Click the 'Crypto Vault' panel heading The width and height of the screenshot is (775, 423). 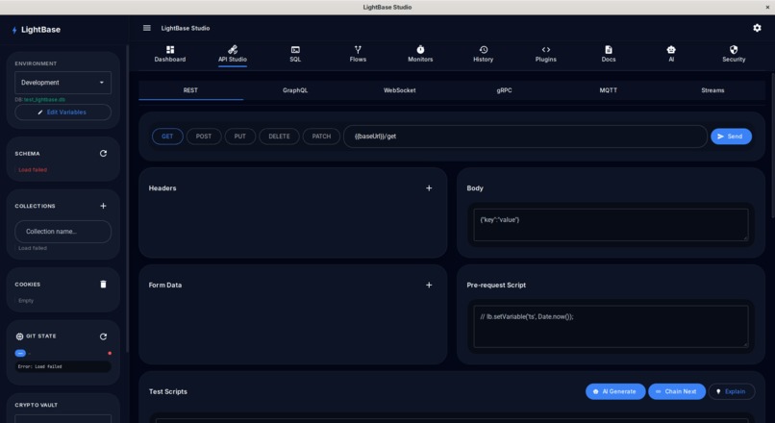coord(37,405)
